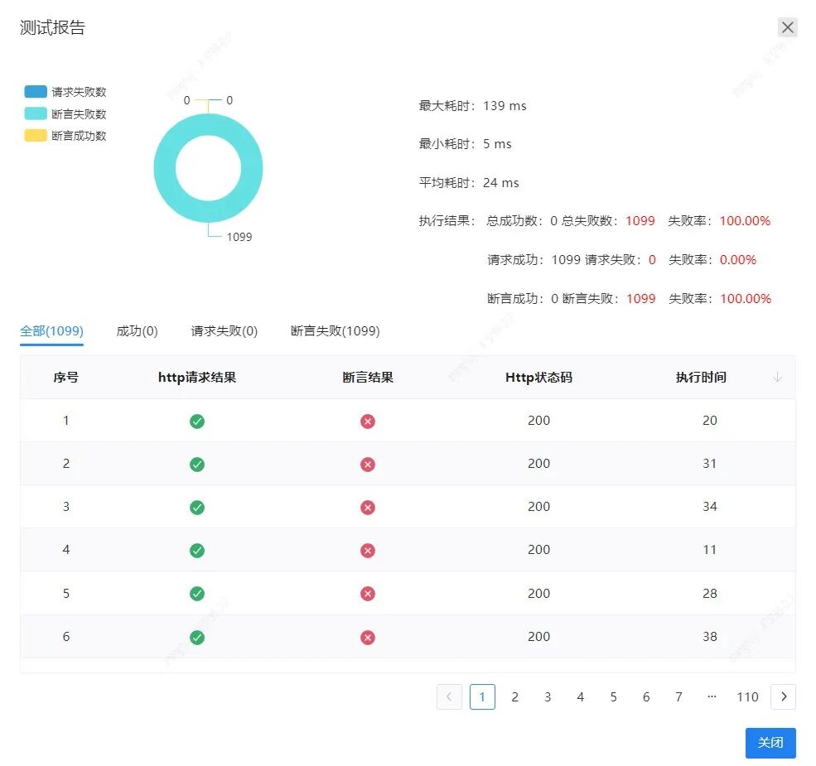816x766 pixels.
Task: Click the sort arrow on 执行时间 column
Action: coord(776,378)
